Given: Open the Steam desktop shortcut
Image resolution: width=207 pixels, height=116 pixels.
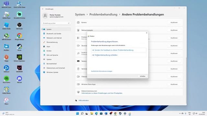Looking at the screenshot, I should (19, 47).
